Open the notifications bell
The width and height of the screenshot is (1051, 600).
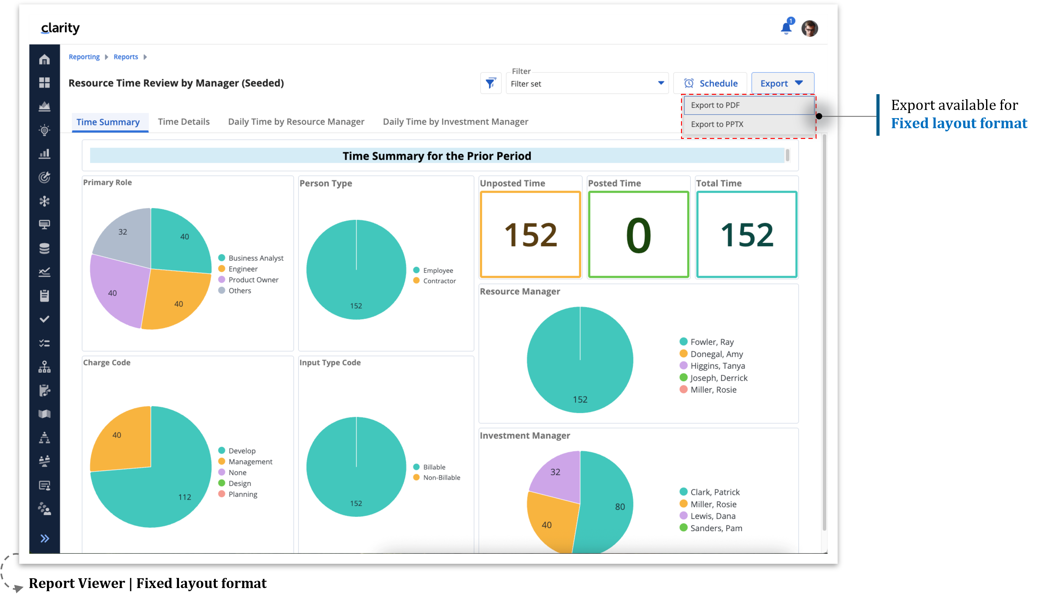785,27
